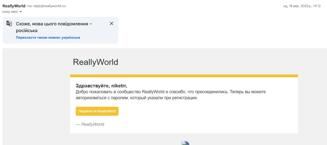Click broken image thumbnail below the email card

[x=185, y=143]
